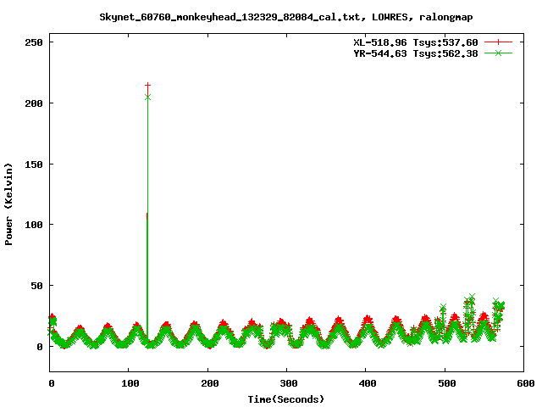This screenshot has height=407, width=542.
Task: Click the green x marker atop the spike
Action: tap(147, 98)
